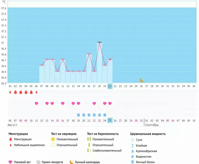Click the blue egg-white drop under cycle day 14
Screen dimensions: 199x164
click(x=78, y=115)
